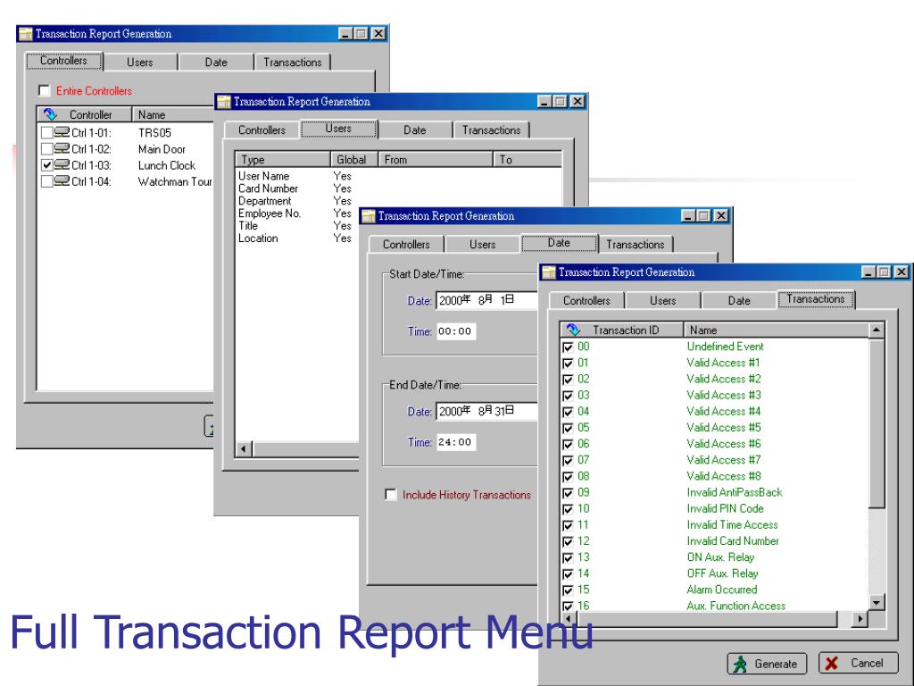The image size is (914, 686).
Task: Click the Generate button
Action: pos(767,664)
